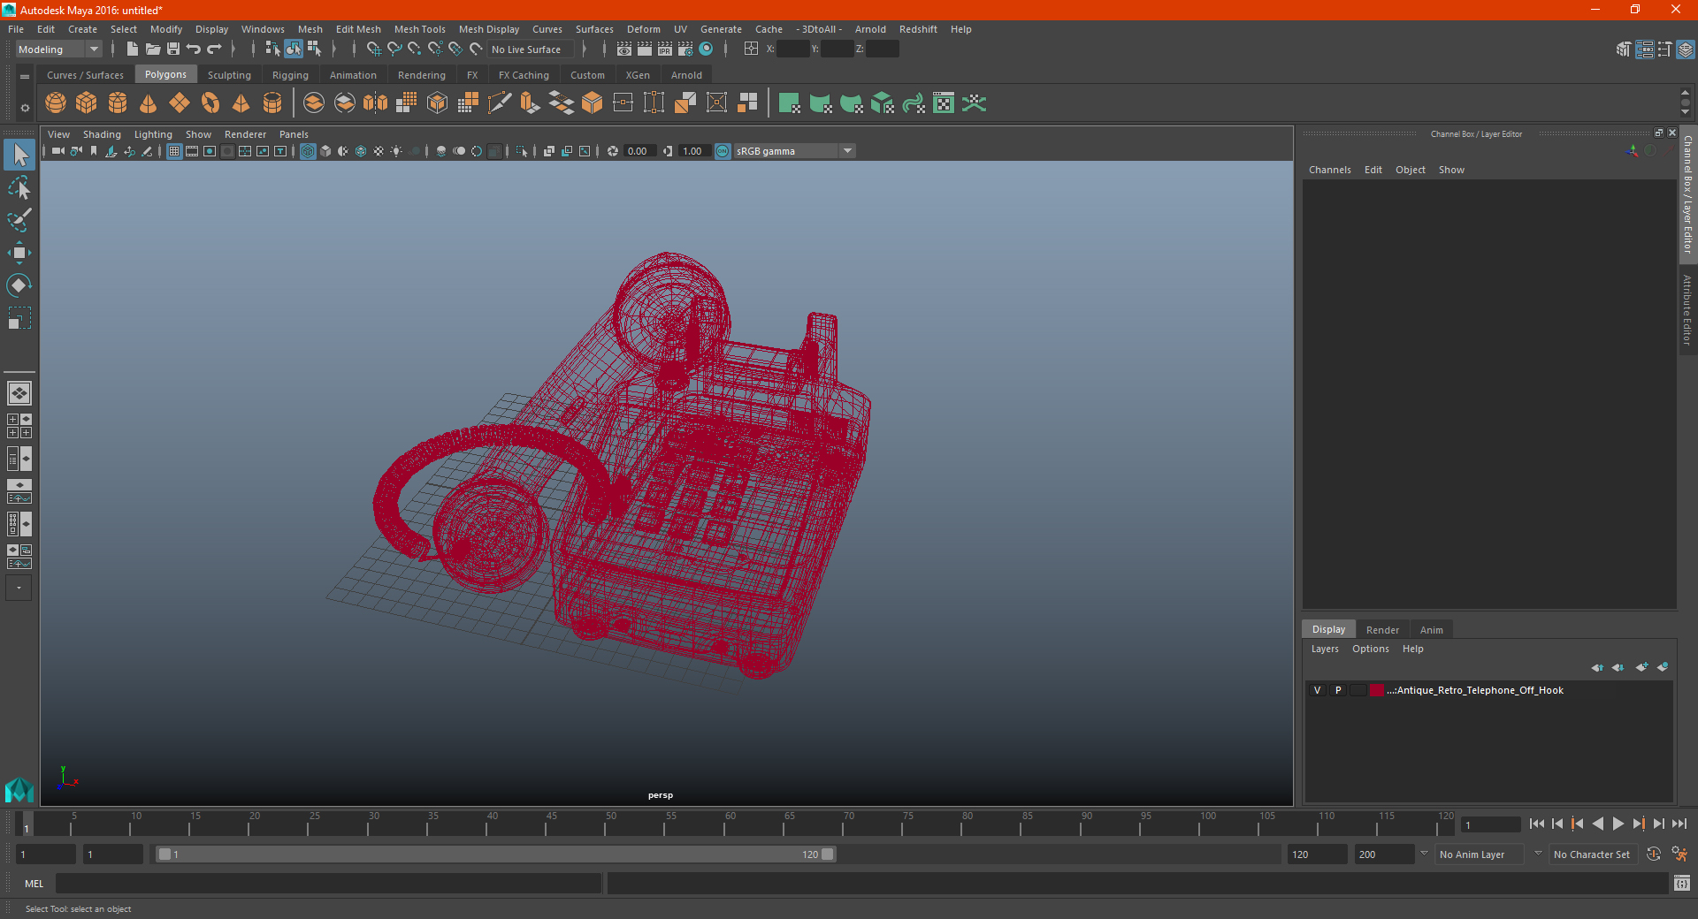Create a polygon cylinder from shelf
The width and height of the screenshot is (1698, 919).
118,103
